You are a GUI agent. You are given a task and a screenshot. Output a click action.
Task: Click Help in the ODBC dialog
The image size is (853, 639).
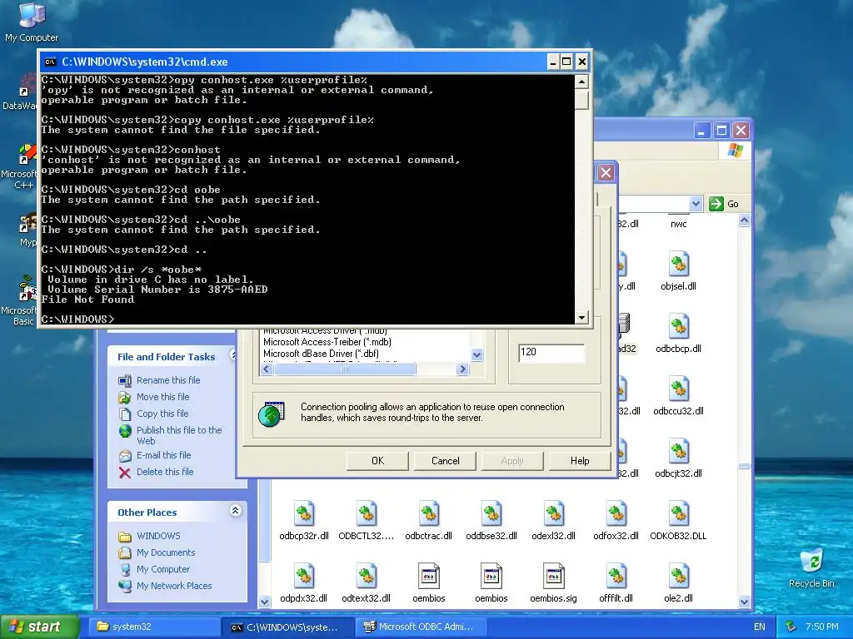coord(580,461)
